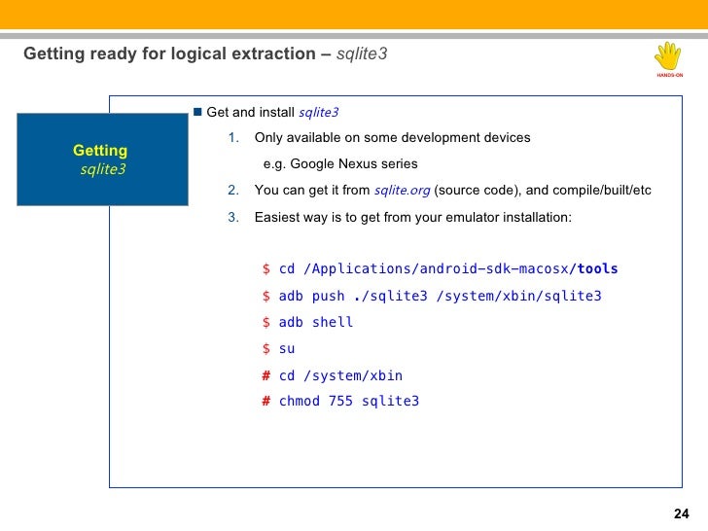
Task: Click the HANDS-ON hand icon
Action: [669, 57]
